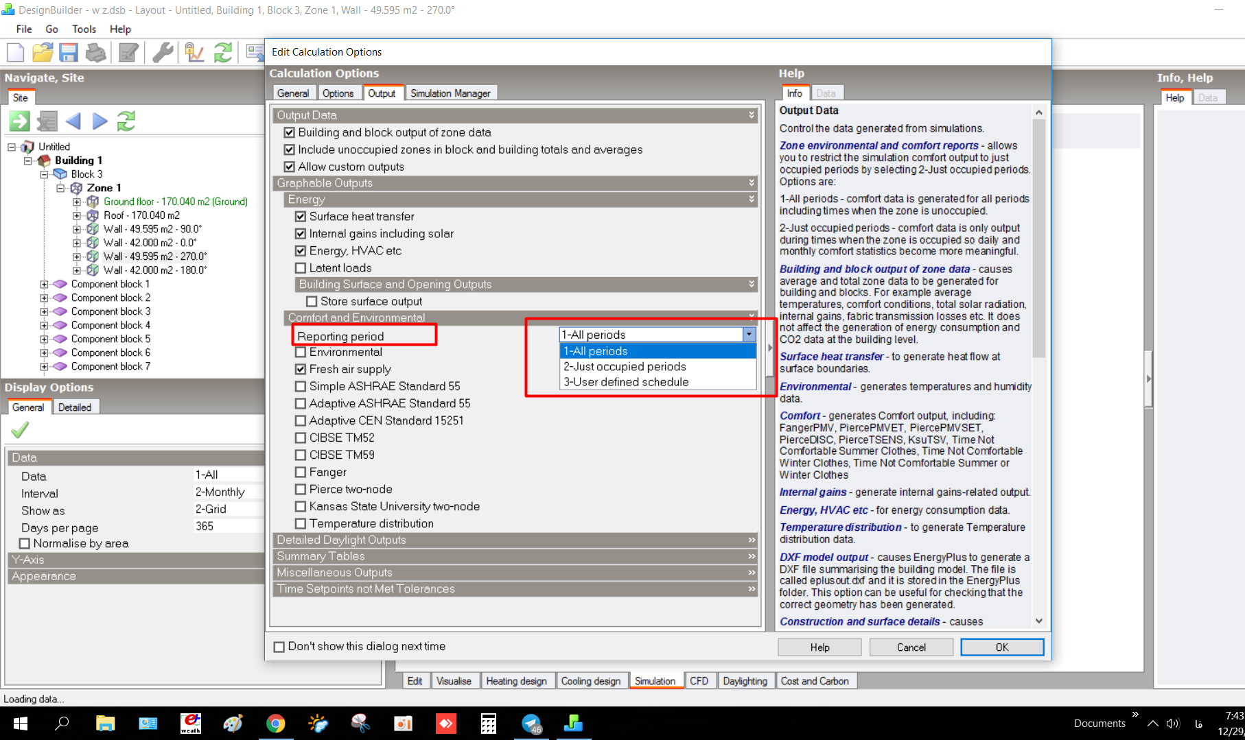Viewport: 1245px width, 740px height.
Task: Choose 3-User defined schedule from the list
Action: [658, 382]
